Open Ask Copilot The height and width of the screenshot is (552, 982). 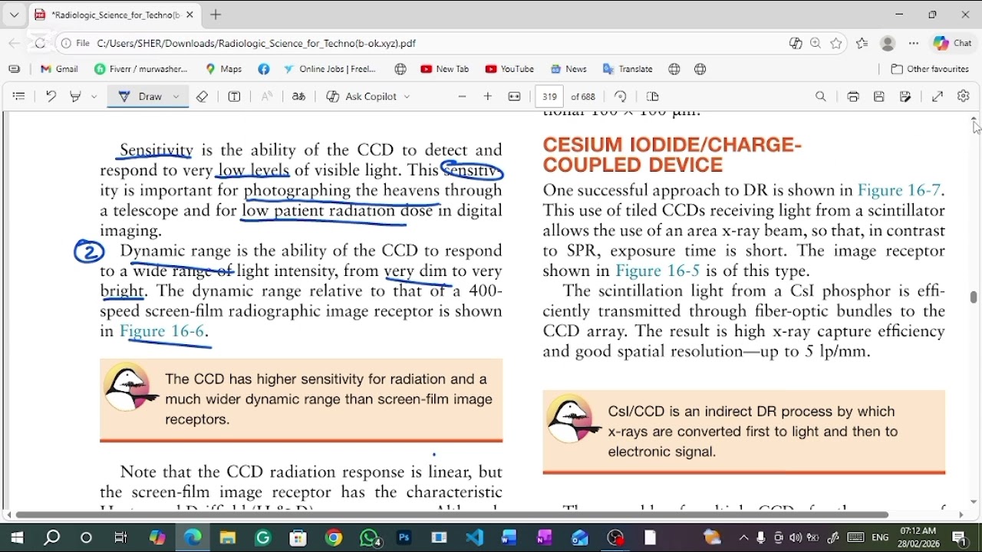pos(361,97)
